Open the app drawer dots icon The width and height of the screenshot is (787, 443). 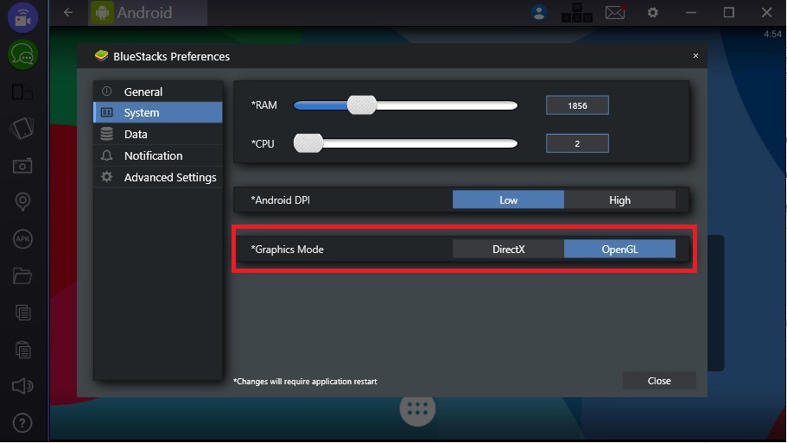417,410
